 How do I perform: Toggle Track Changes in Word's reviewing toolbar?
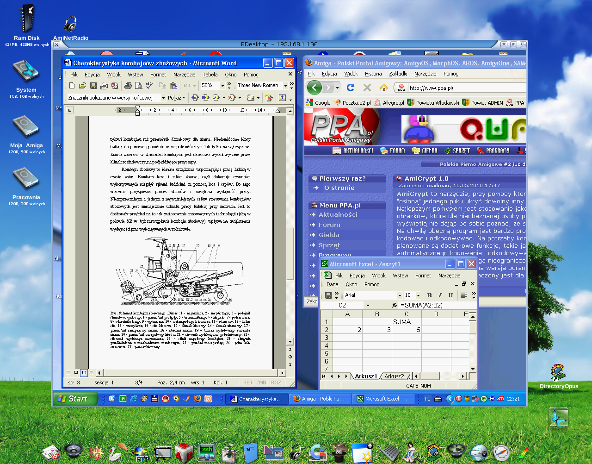coord(269,98)
